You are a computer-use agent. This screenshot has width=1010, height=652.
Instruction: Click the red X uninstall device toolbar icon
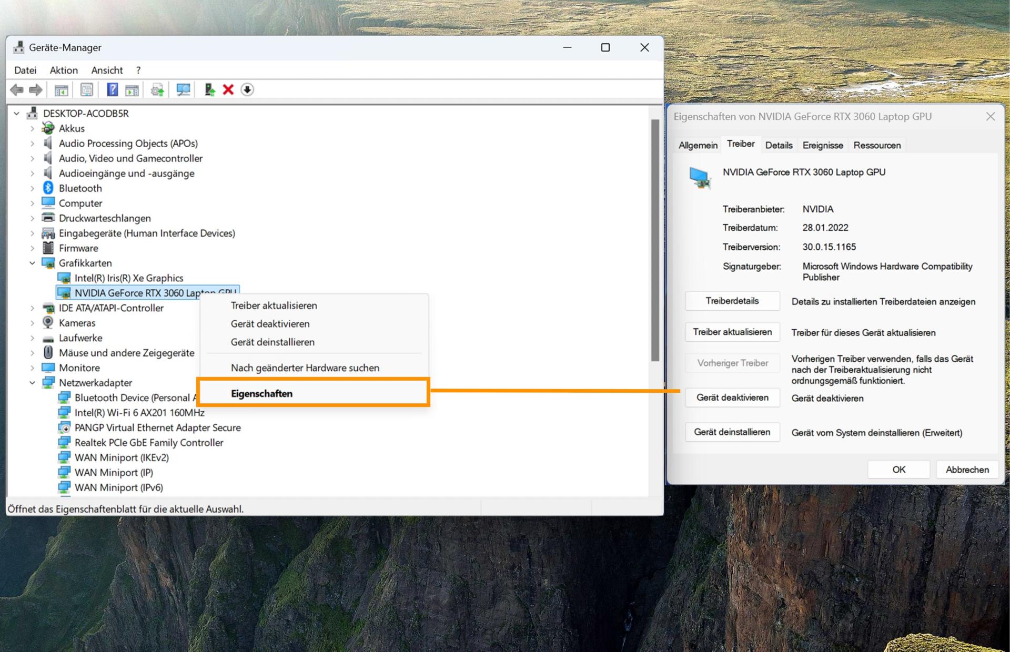point(227,89)
